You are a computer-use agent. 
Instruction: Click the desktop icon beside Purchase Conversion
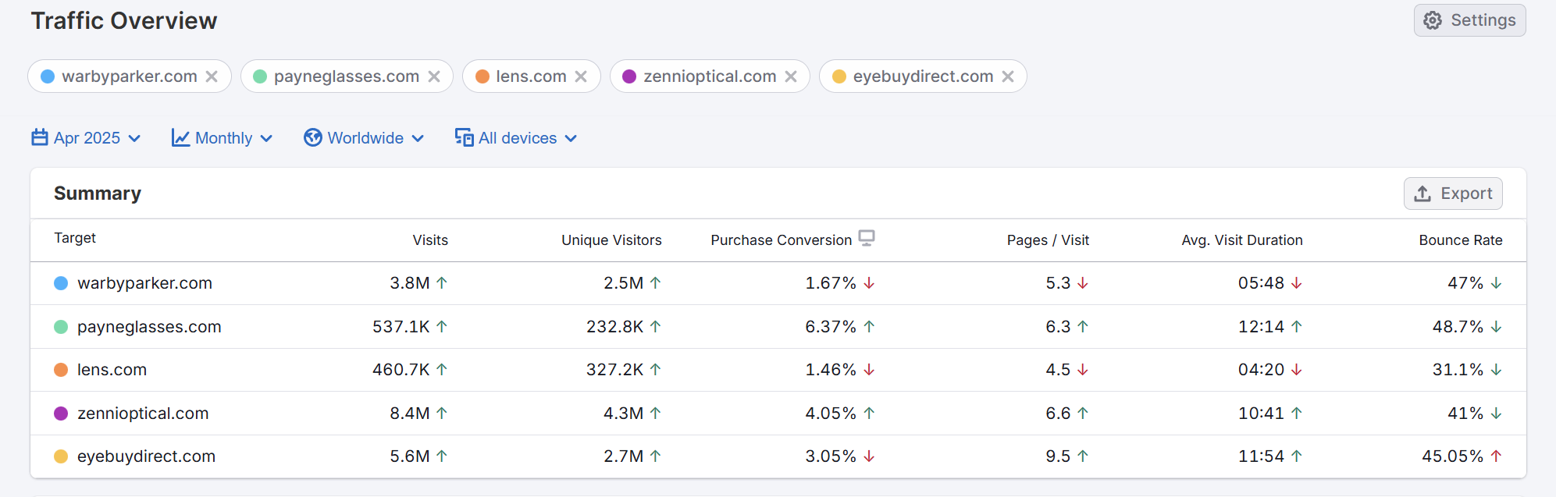point(867,238)
